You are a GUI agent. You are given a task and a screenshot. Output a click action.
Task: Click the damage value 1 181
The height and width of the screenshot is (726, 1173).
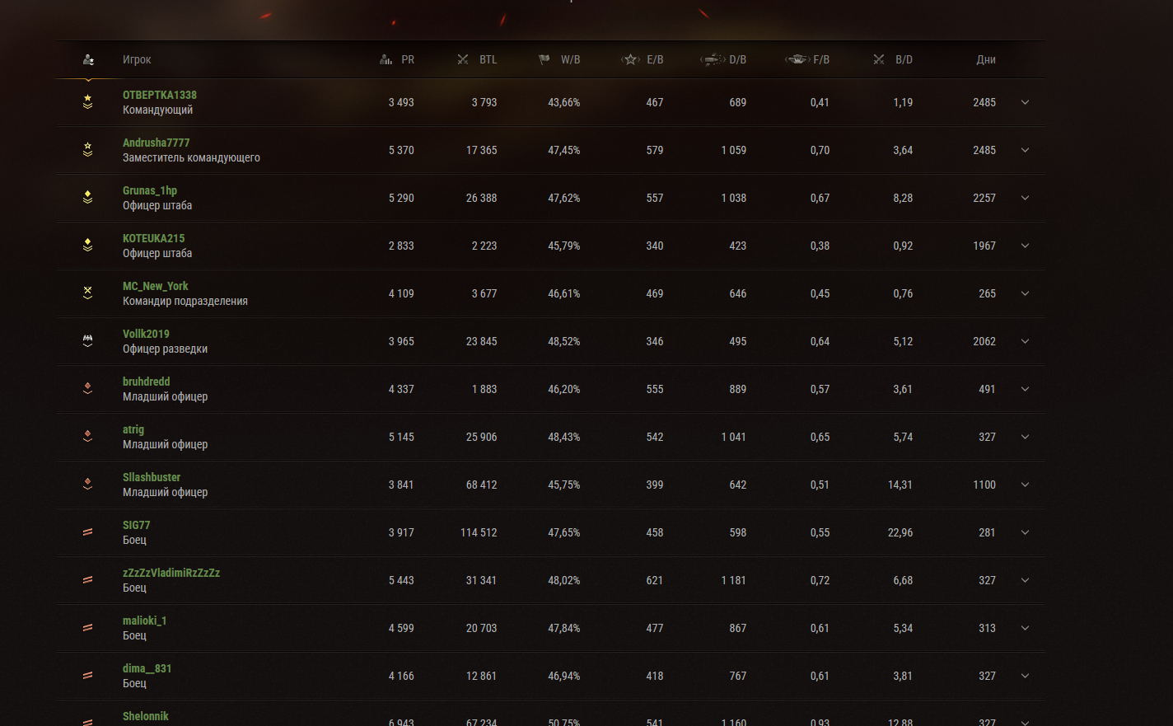pyautogui.click(x=733, y=580)
